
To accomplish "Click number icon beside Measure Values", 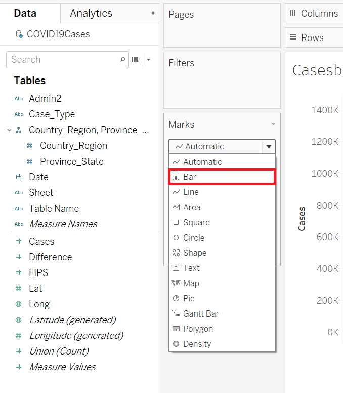I will (19, 367).
